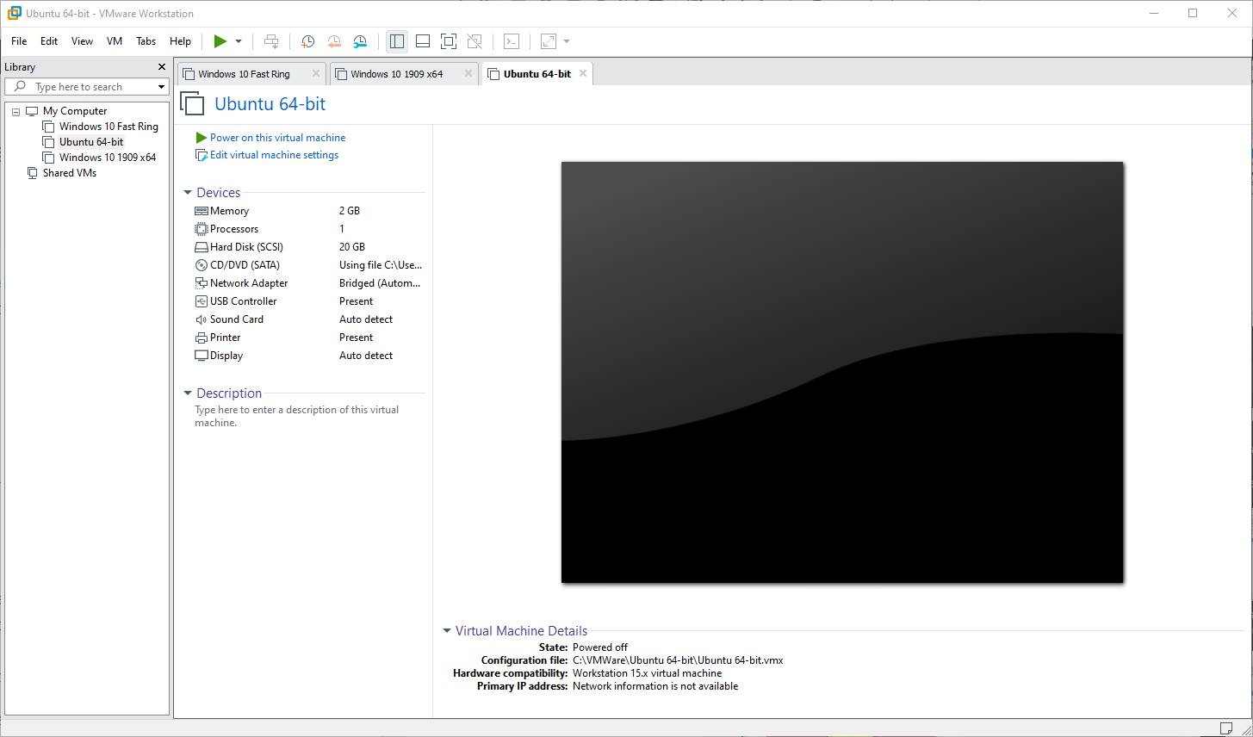The image size is (1253, 737).
Task: Click the console view icon
Action: tap(512, 41)
